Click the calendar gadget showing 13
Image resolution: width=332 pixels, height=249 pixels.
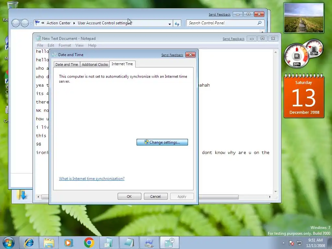pyautogui.click(x=304, y=96)
